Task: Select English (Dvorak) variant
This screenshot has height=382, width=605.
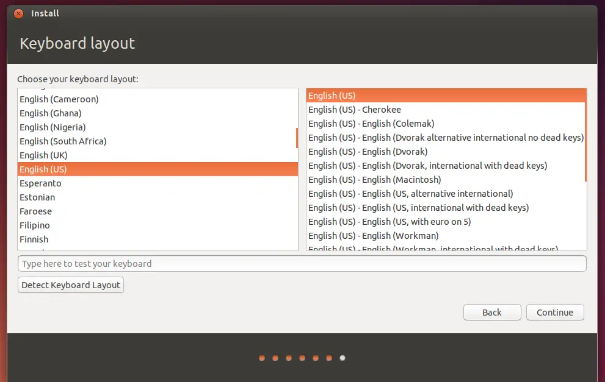Action: (x=446, y=152)
